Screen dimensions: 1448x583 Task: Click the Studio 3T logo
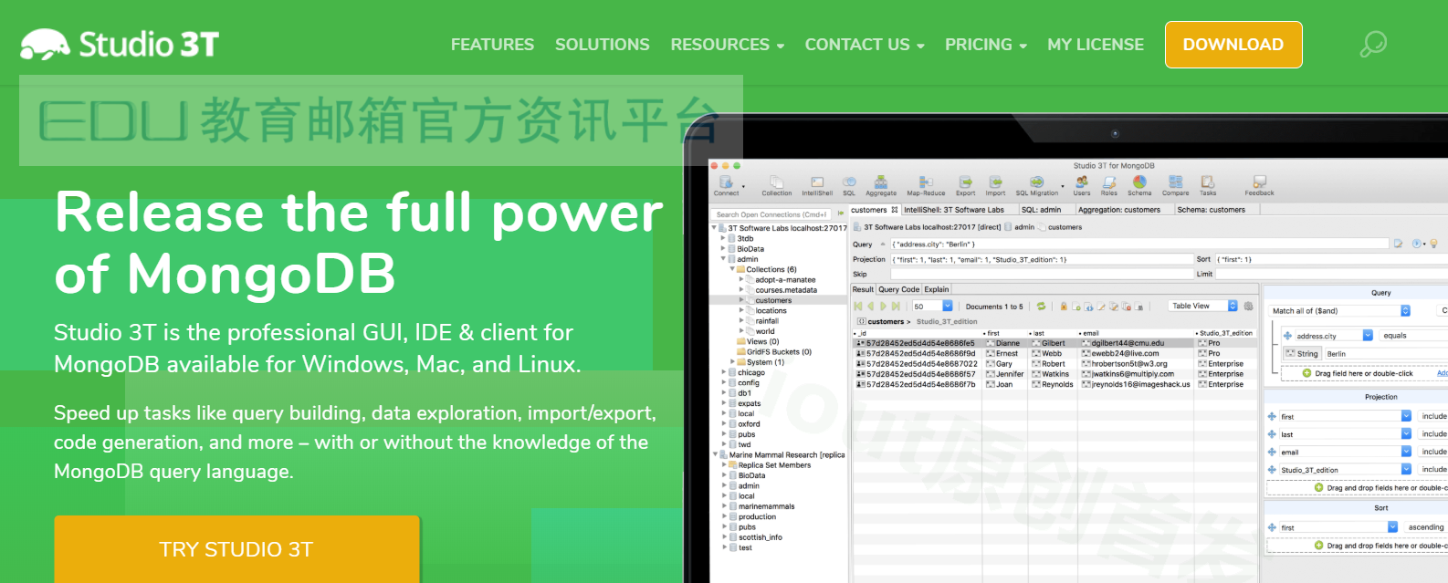pos(120,44)
